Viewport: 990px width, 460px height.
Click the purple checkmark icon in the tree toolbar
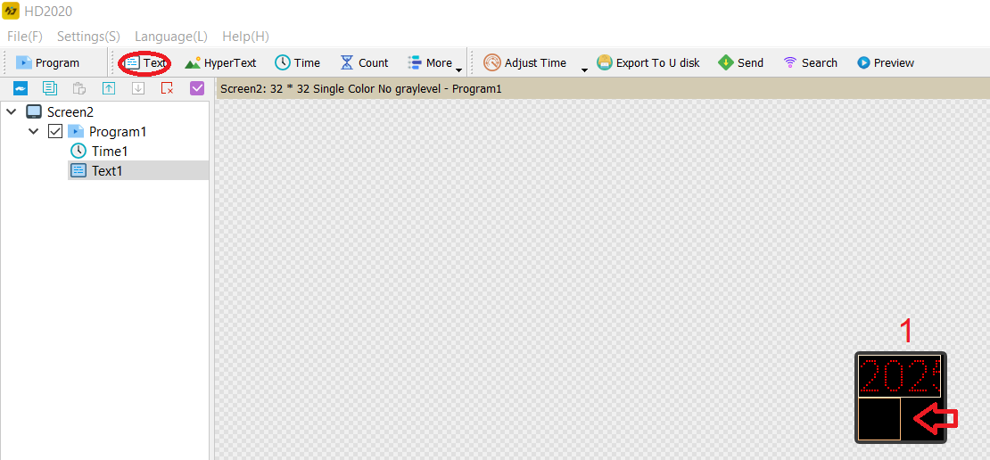click(x=197, y=88)
